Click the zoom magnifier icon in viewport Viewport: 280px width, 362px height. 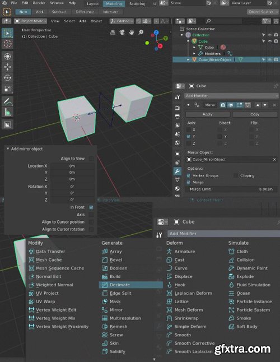tap(141, 33)
